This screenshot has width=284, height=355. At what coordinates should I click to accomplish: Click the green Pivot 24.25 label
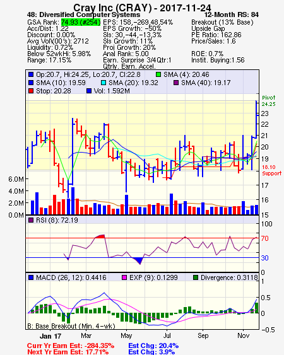[269, 101]
